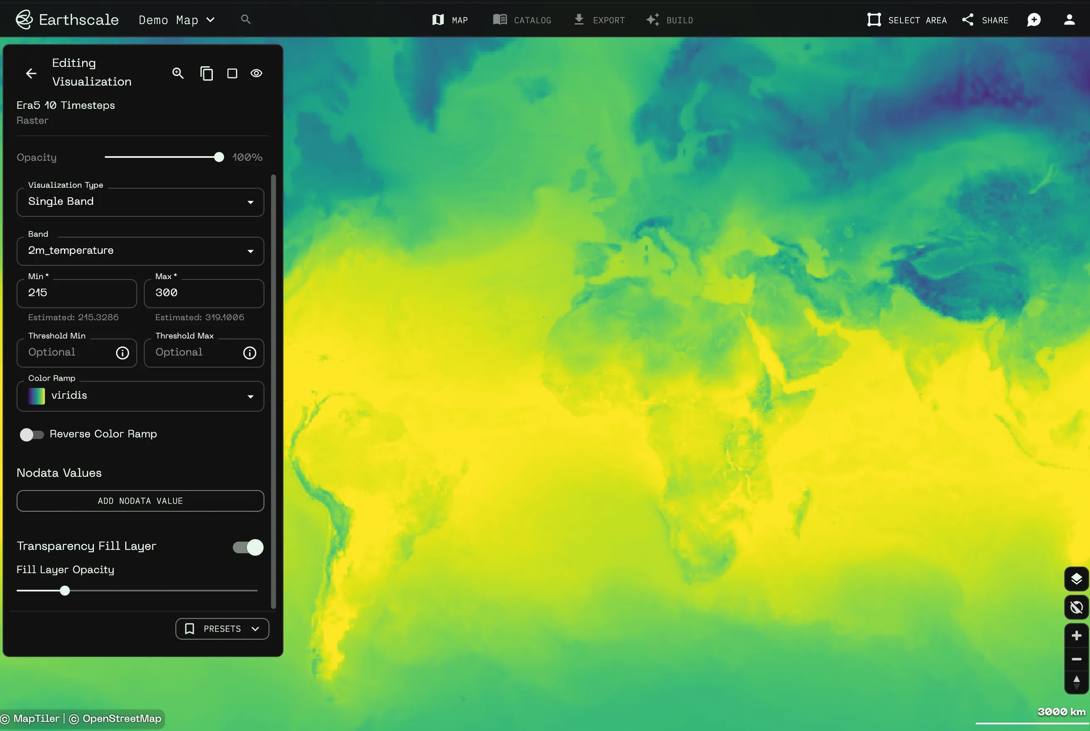Click the duplicate visualization copy icon
Viewport: 1090px width, 731px height.
pyautogui.click(x=206, y=73)
